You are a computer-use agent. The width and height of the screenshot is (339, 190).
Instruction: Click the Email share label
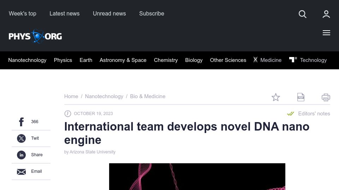click(36, 171)
